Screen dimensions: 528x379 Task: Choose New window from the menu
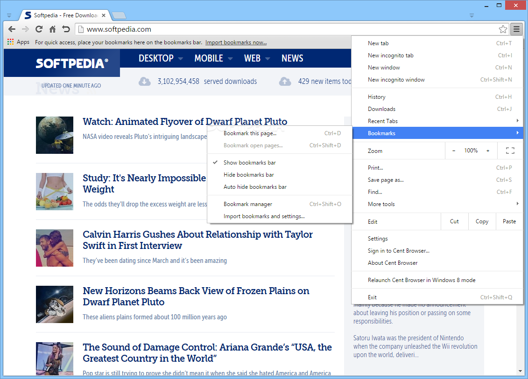point(437,67)
